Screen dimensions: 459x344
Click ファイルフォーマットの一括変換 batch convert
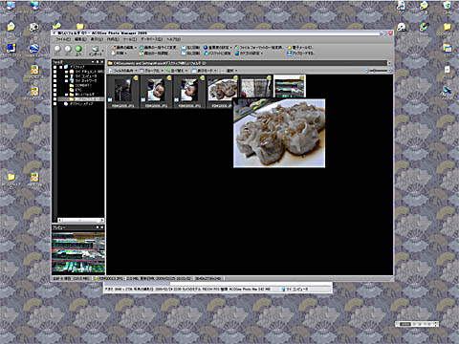tap(258, 48)
